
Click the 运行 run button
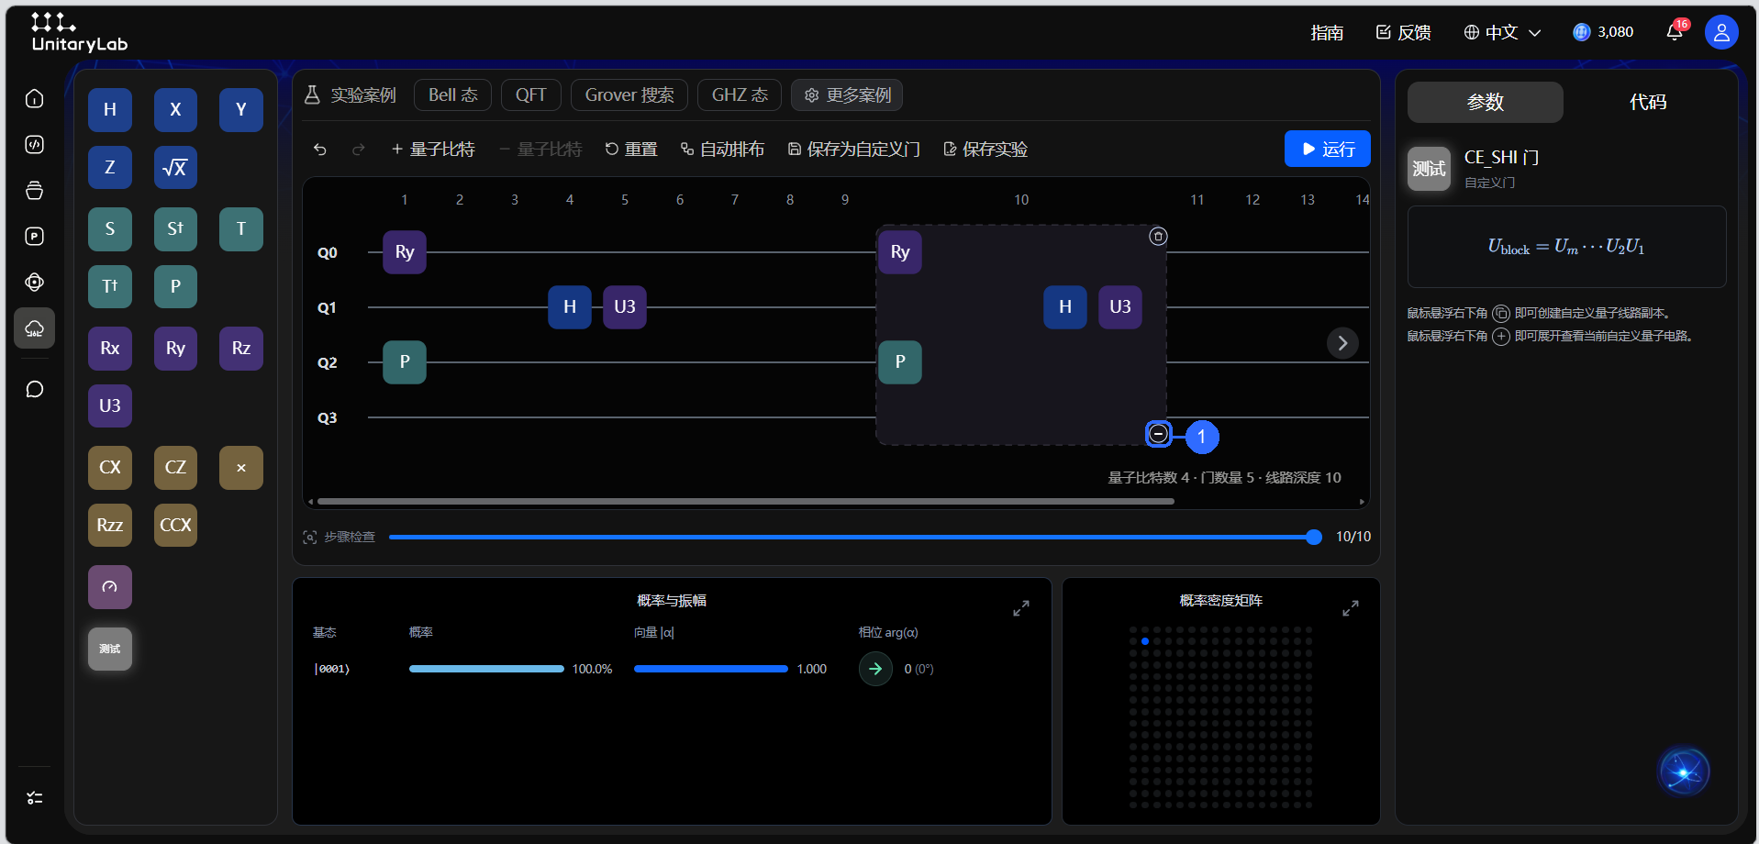click(x=1327, y=149)
